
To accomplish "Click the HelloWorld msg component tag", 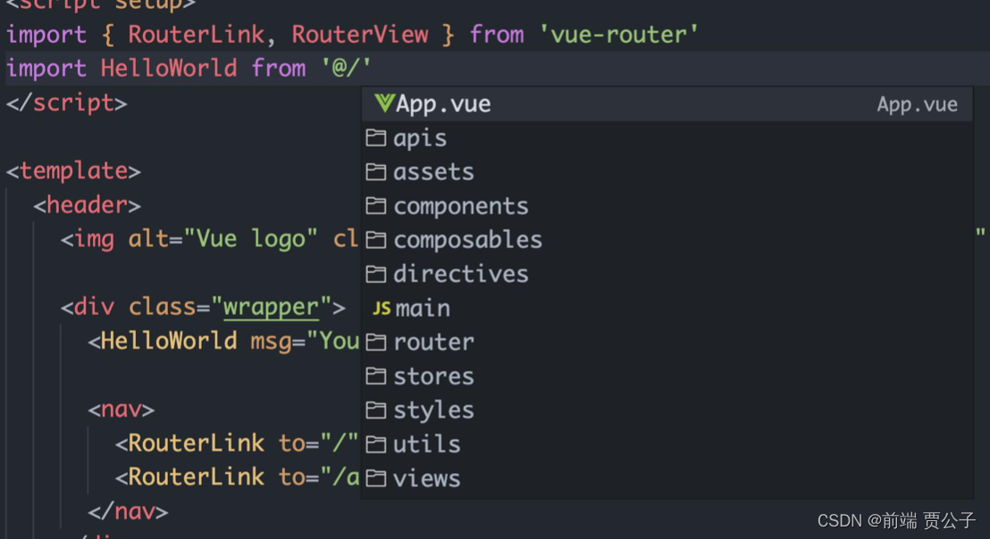I will point(223,341).
